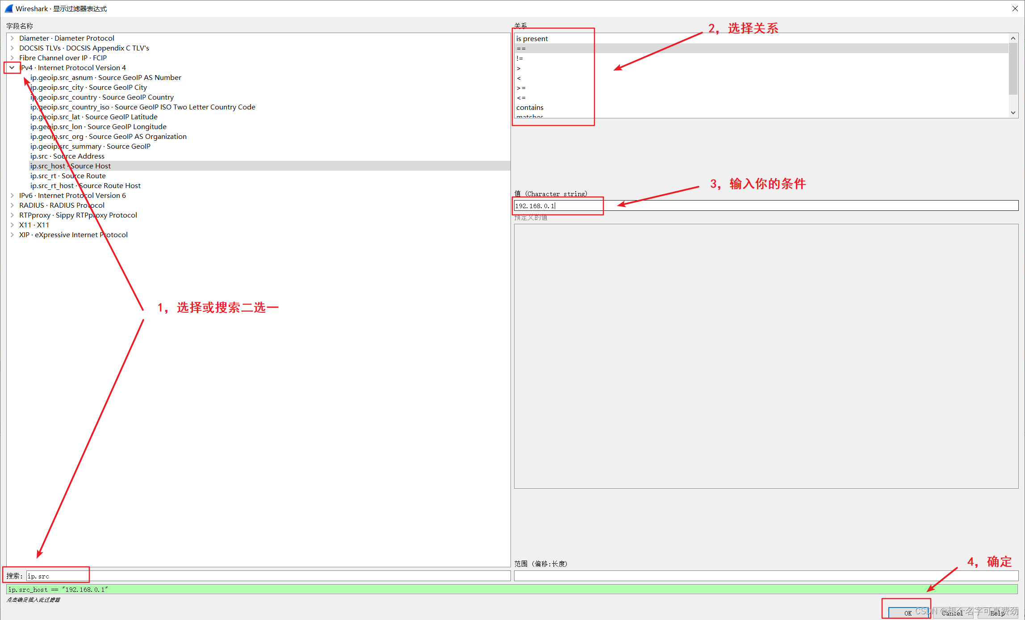Select X11 row in field list
The image size is (1025, 620).
(x=264, y=225)
